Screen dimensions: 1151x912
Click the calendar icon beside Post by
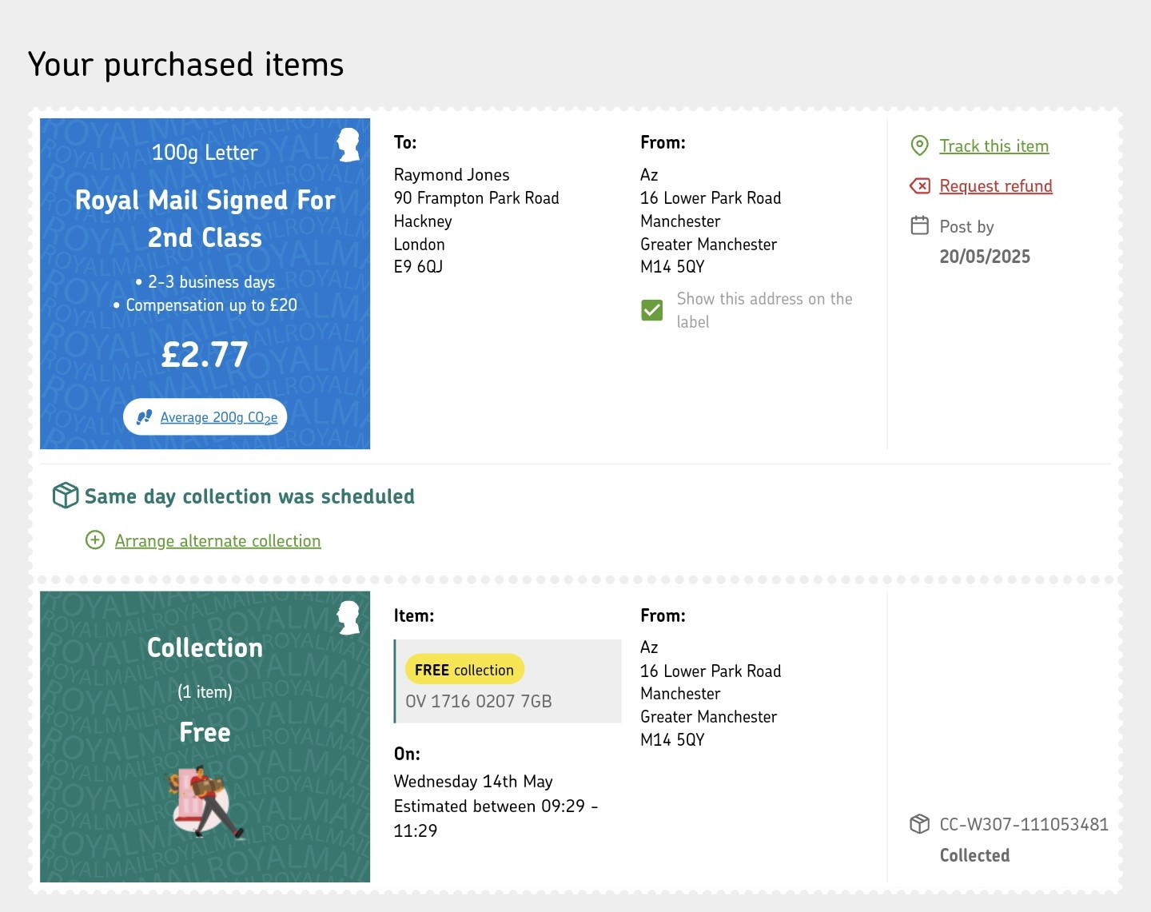coord(920,225)
